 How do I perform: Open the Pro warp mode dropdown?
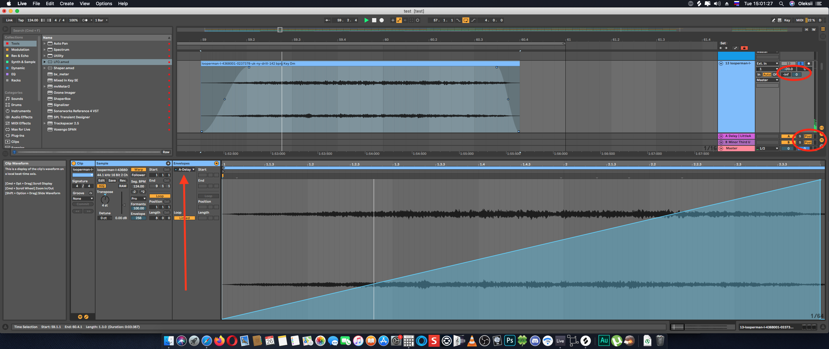138,198
